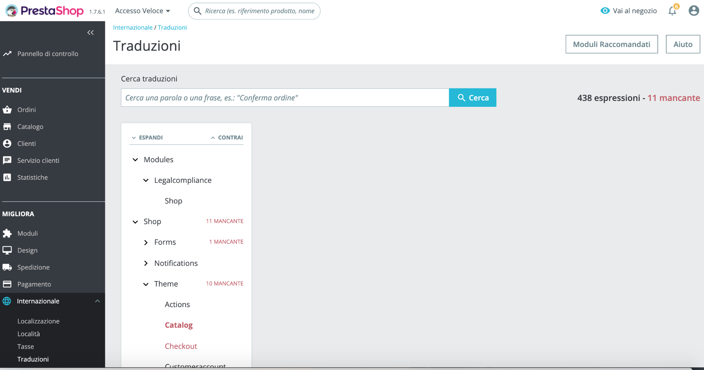The width and height of the screenshot is (704, 370).
Task: Open Traduzioni submenu item
Action: [x=33, y=359]
